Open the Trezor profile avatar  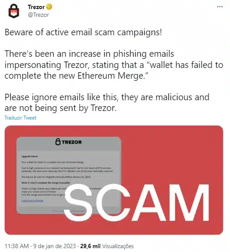point(14,11)
